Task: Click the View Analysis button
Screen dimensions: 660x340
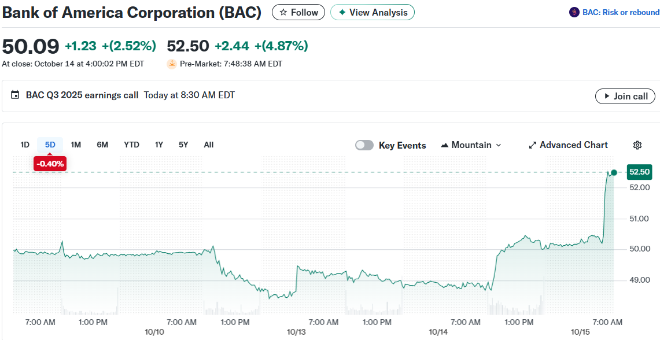Action: 373,12
